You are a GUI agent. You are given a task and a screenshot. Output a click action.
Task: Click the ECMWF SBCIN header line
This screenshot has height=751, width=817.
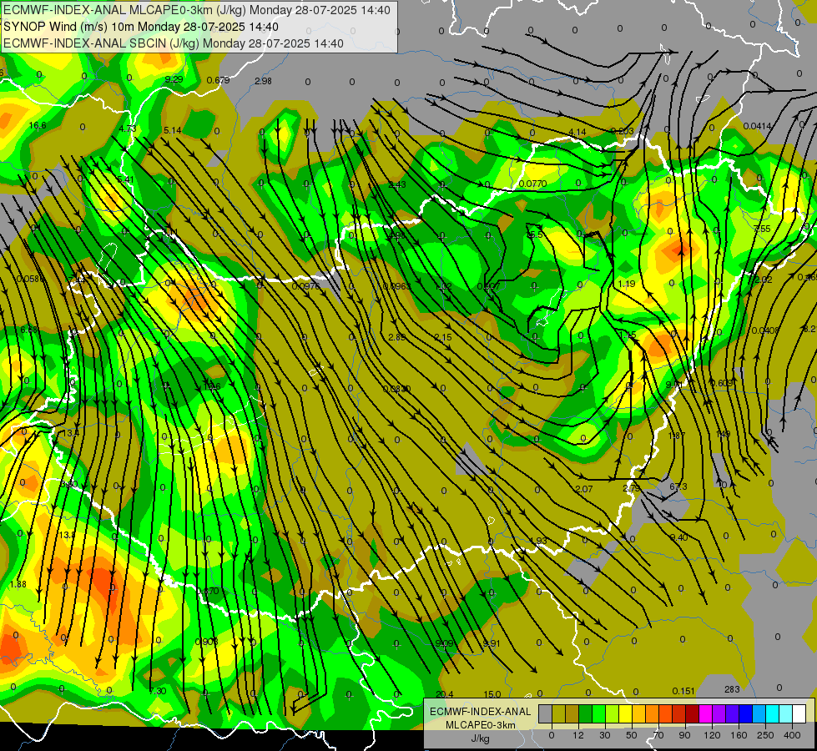(x=174, y=43)
